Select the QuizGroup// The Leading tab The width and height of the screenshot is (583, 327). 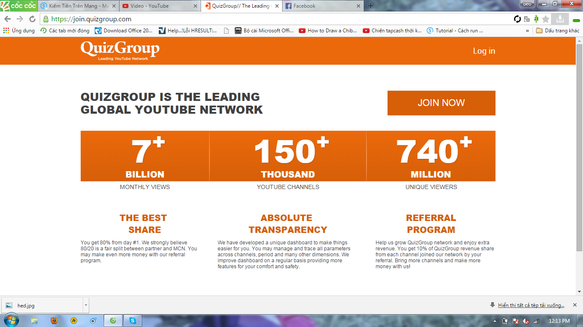coord(241,6)
